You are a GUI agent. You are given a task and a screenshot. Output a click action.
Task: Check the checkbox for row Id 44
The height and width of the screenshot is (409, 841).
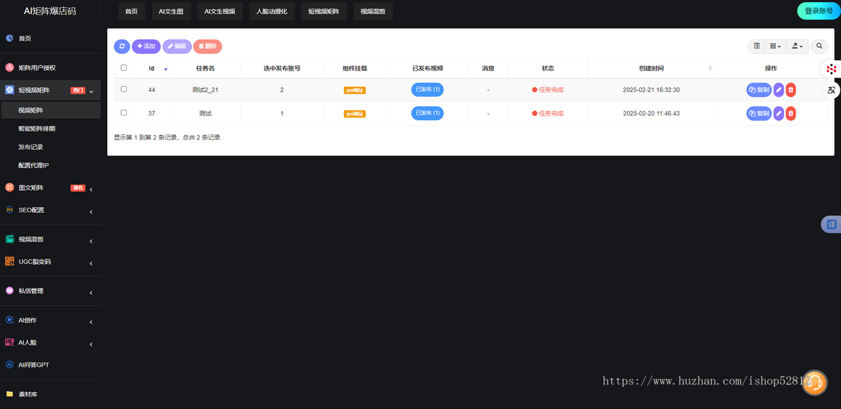pyautogui.click(x=124, y=90)
